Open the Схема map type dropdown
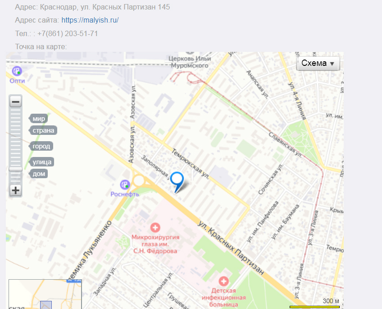Screen dimensions: 382x309 click(x=318, y=64)
